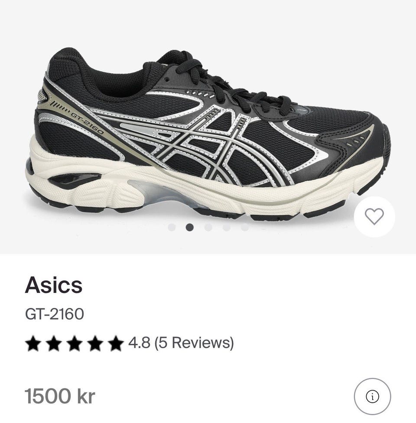The image size is (416, 423).
Task: Open the Asics brand page
Action: pyautogui.click(x=54, y=285)
